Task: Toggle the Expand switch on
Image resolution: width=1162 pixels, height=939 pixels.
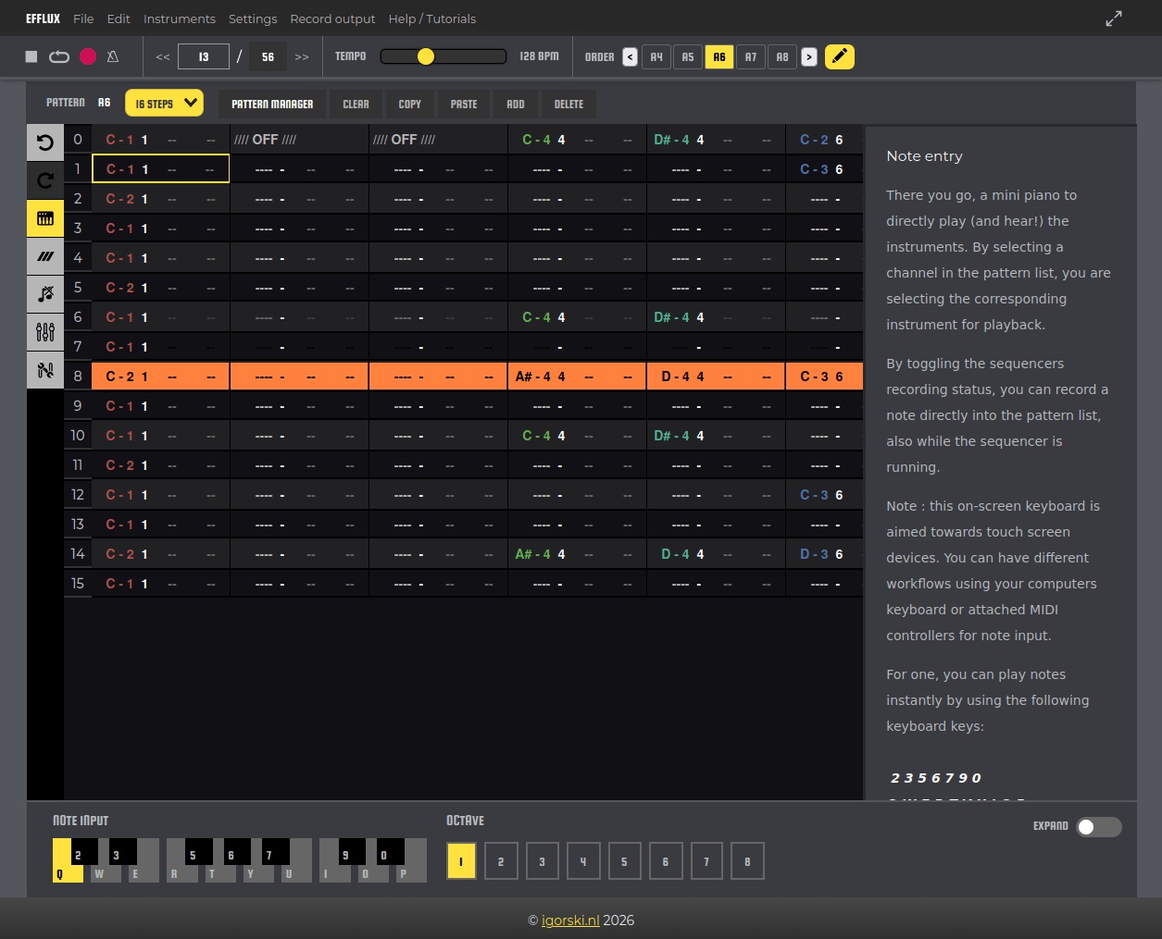Action: [1098, 827]
